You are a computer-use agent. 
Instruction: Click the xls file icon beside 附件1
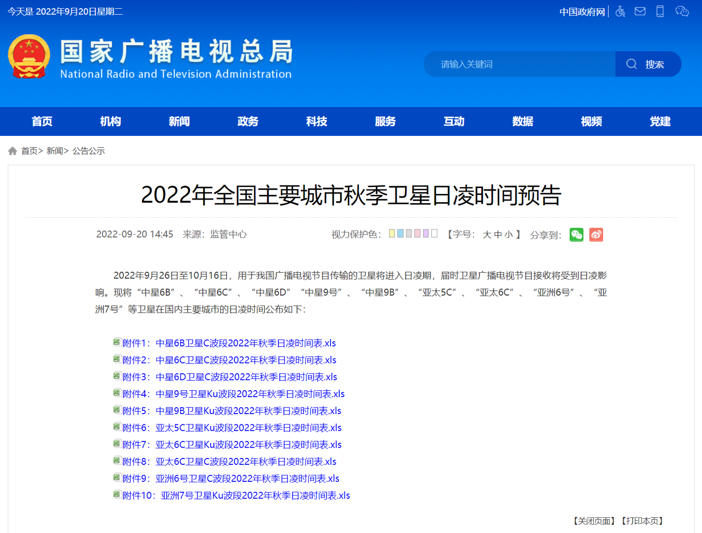[117, 342]
